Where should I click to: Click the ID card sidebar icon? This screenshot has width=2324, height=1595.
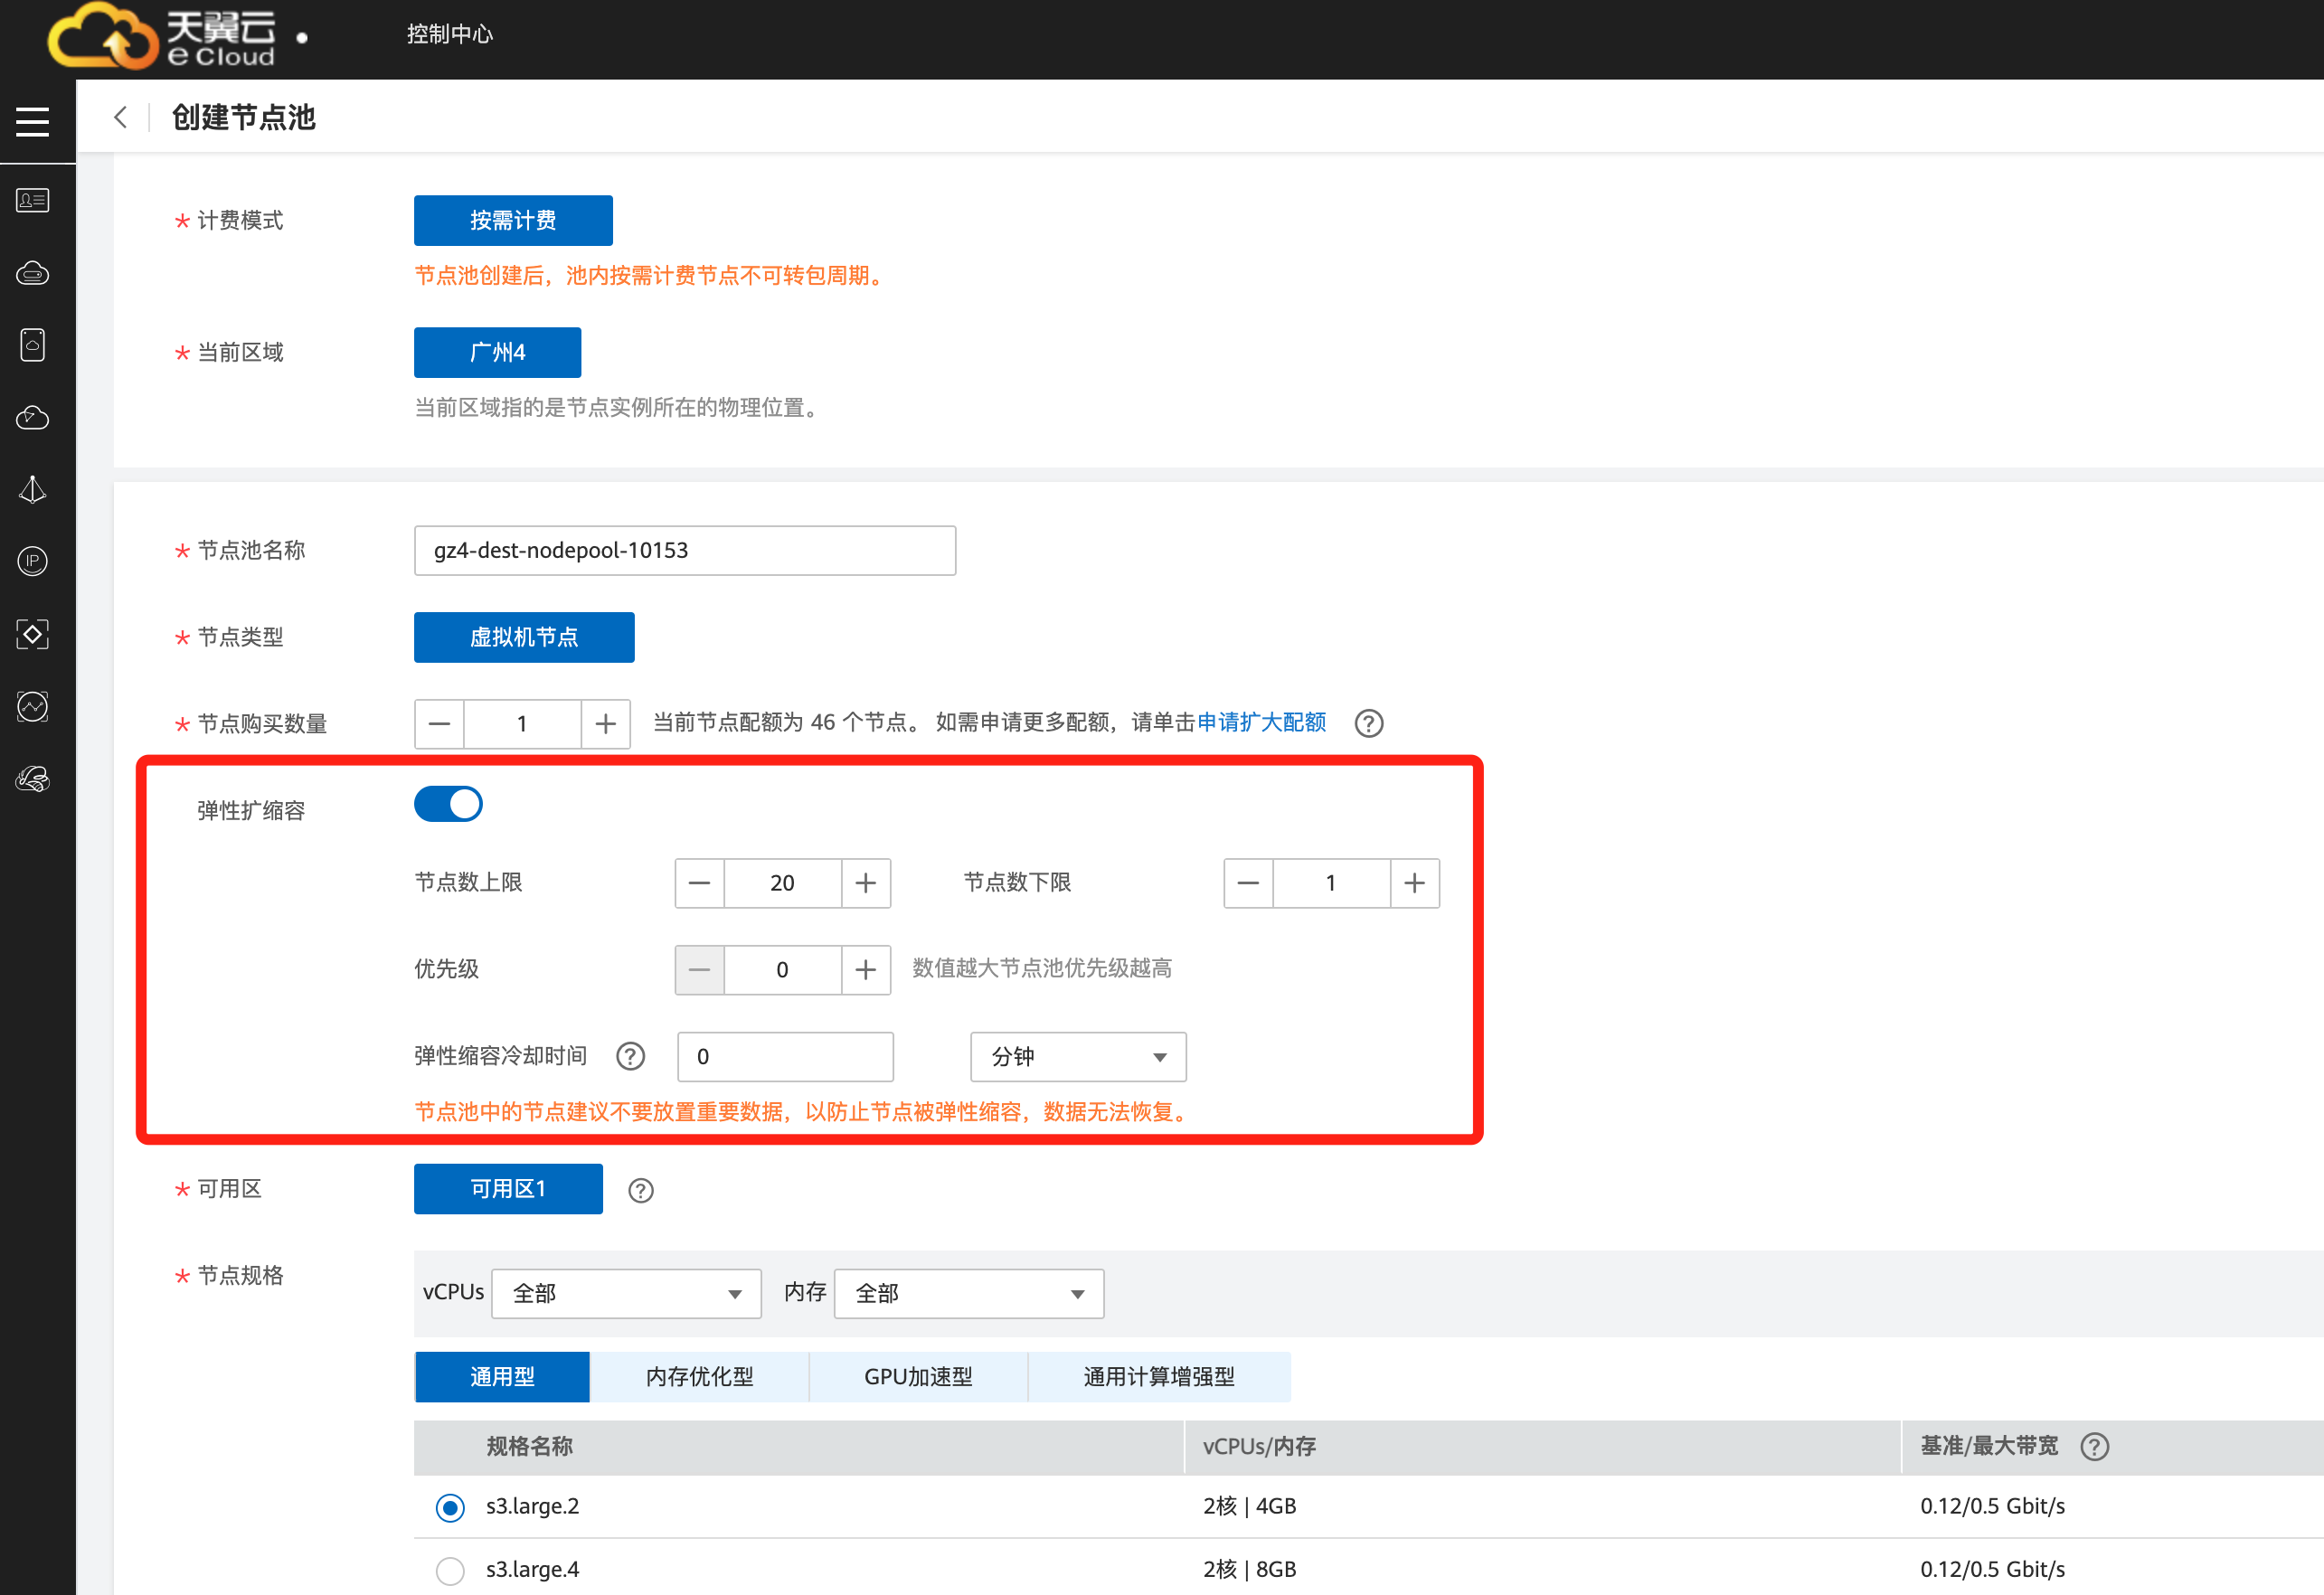click(x=32, y=200)
